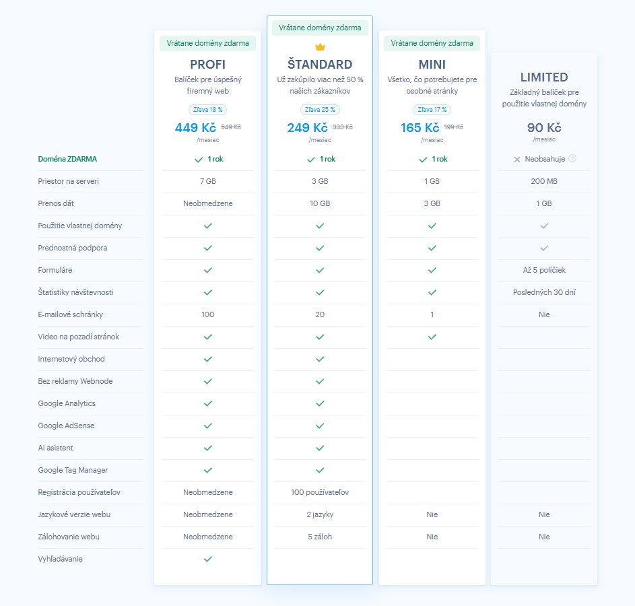Click the help icon next to Neobsahuje

tap(572, 158)
